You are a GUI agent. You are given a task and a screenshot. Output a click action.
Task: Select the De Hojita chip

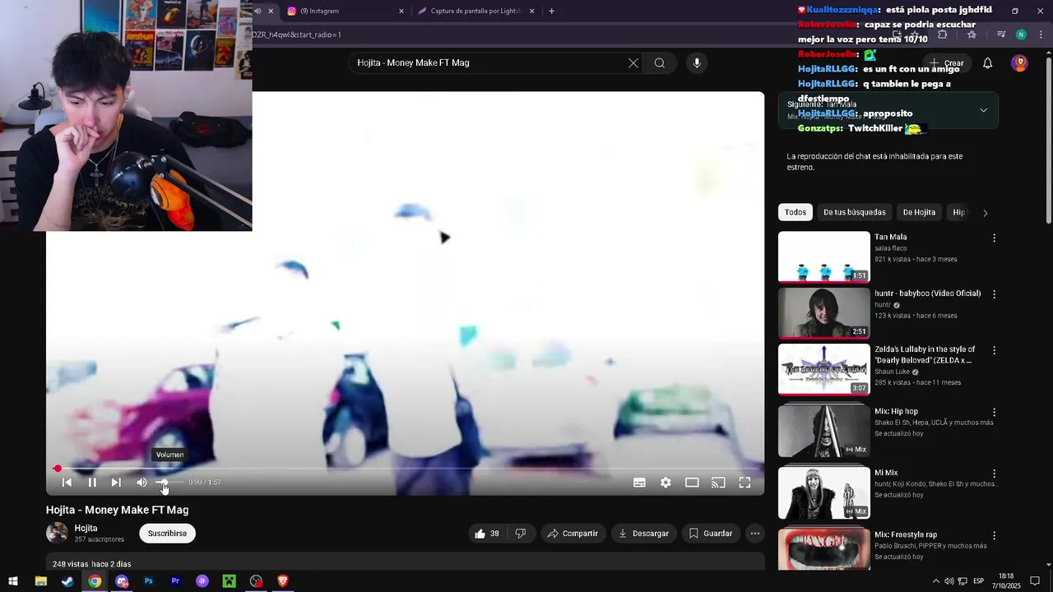[x=919, y=212]
